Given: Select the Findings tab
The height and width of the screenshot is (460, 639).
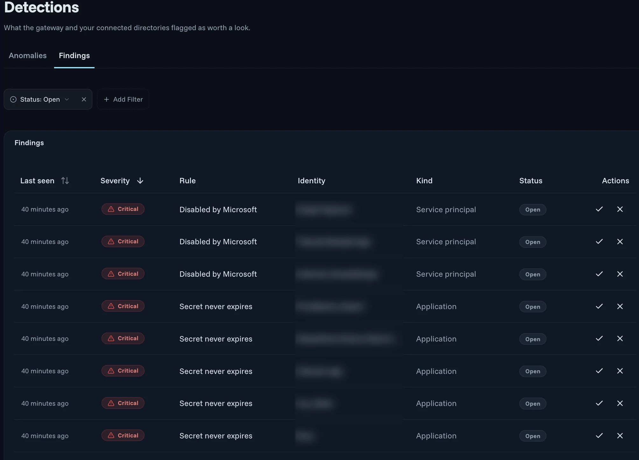Looking at the screenshot, I should pyautogui.click(x=74, y=56).
